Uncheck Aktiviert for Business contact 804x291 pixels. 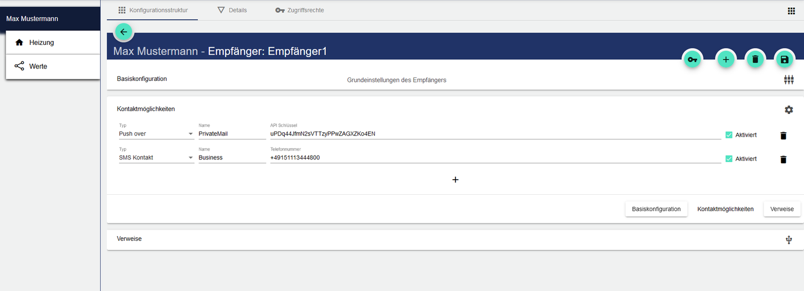tap(729, 159)
